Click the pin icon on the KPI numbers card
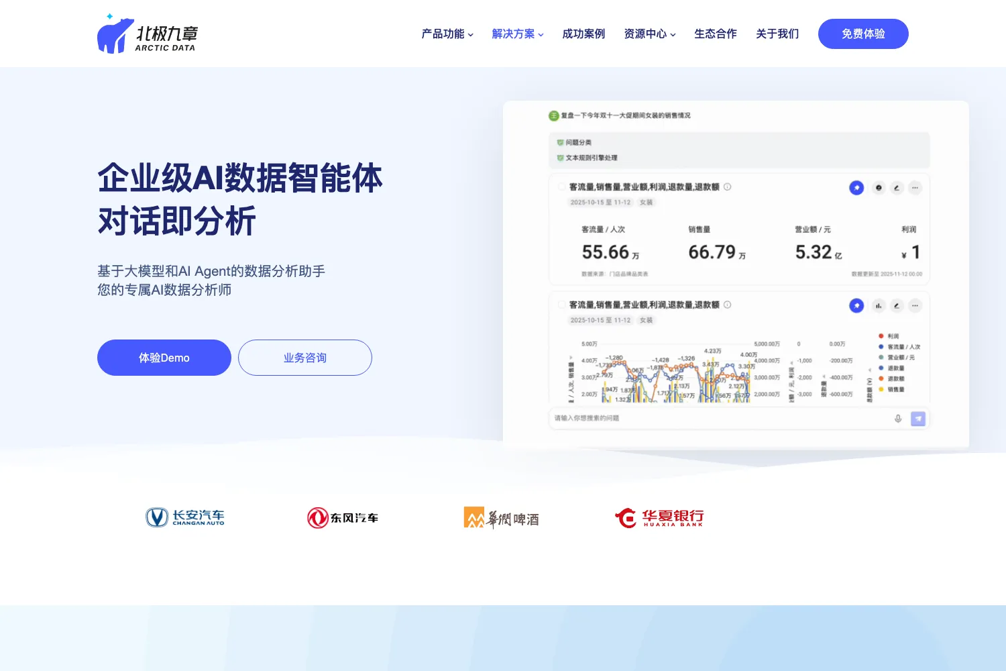Viewport: 1006px width, 671px height. pyautogui.click(x=856, y=188)
